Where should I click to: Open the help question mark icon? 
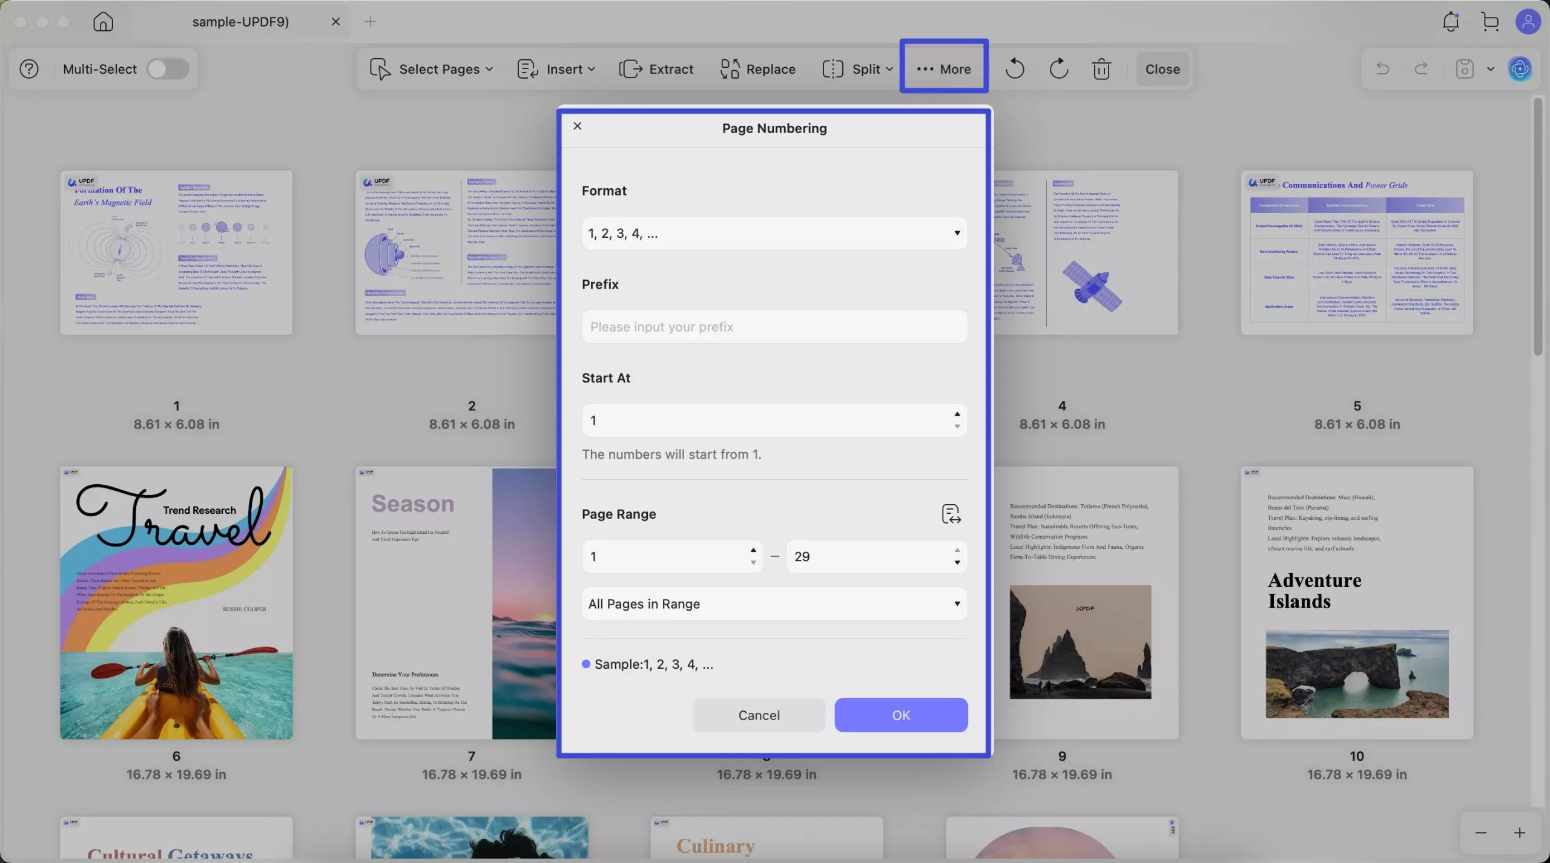click(28, 68)
